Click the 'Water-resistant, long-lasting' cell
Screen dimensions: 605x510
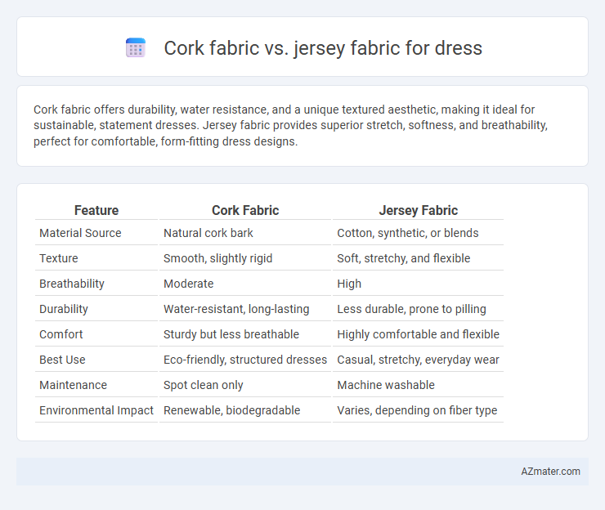click(x=236, y=309)
